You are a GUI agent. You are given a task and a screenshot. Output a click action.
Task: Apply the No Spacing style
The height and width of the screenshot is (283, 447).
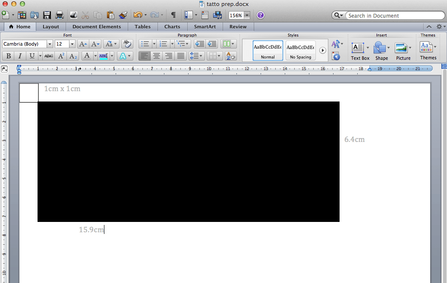[301, 51]
